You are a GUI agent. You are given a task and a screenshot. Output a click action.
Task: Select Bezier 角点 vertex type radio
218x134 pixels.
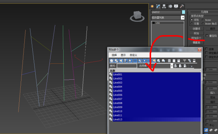point(203,24)
